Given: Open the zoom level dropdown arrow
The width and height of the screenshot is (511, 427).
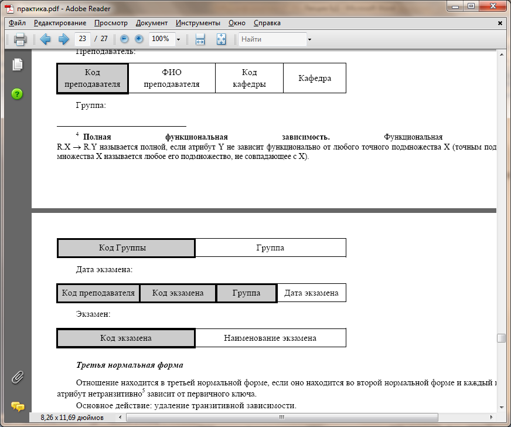Looking at the screenshot, I should point(178,39).
